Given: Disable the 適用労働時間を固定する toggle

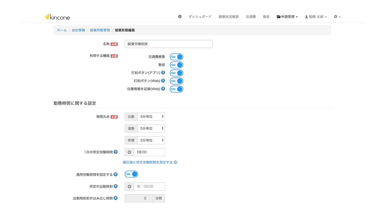Looking at the screenshot, I should (131, 174).
